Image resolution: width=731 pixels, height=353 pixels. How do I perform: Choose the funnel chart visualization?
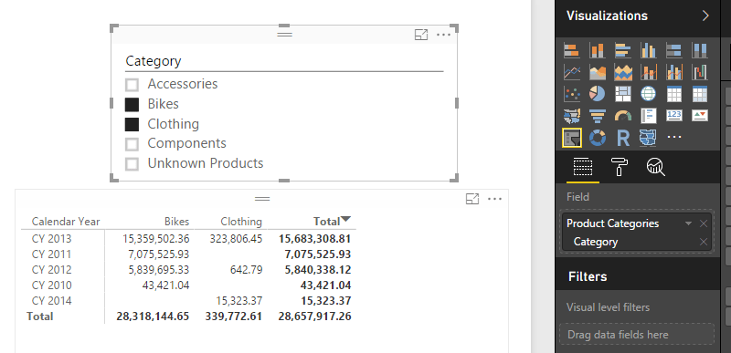tap(597, 115)
